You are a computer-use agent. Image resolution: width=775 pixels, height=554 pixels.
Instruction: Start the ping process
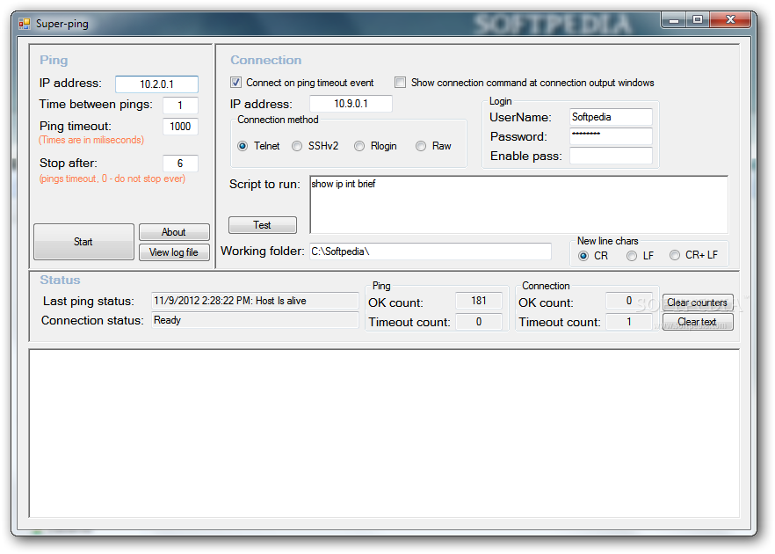[x=83, y=241]
